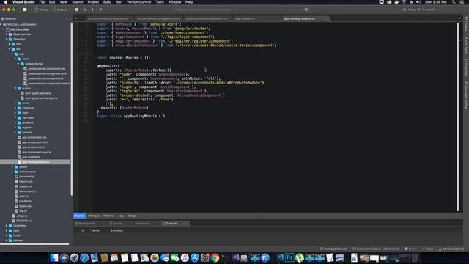The width and height of the screenshot is (469, 264).
Task: Expand the services folder
Action: click(15, 132)
